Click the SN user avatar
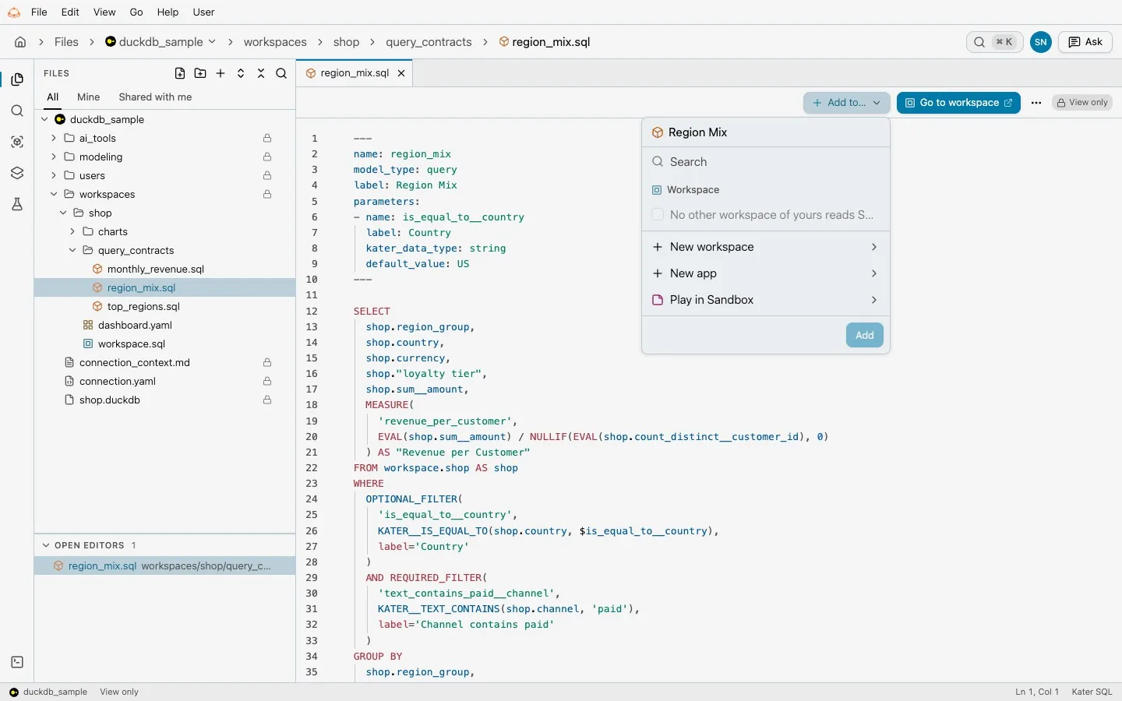This screenshot has width=1122, height=701. pos(1040,42)
